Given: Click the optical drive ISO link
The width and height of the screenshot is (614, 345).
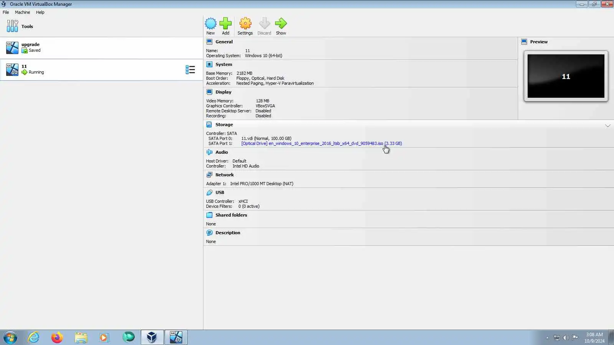Looking at the screenshot, I should click(x=322, y=143).
